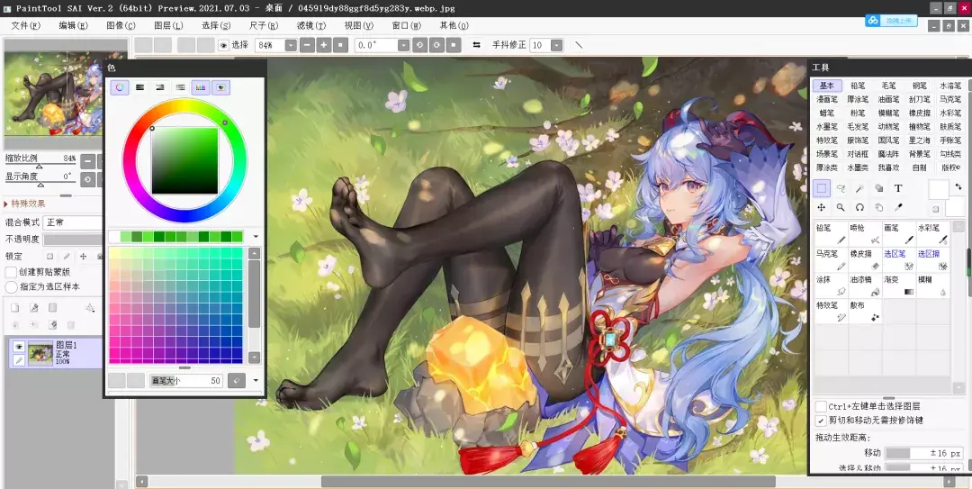
Task: Uncheck 剪切和移动无需按修饰键 checkbox
Action: coord(821,421)
